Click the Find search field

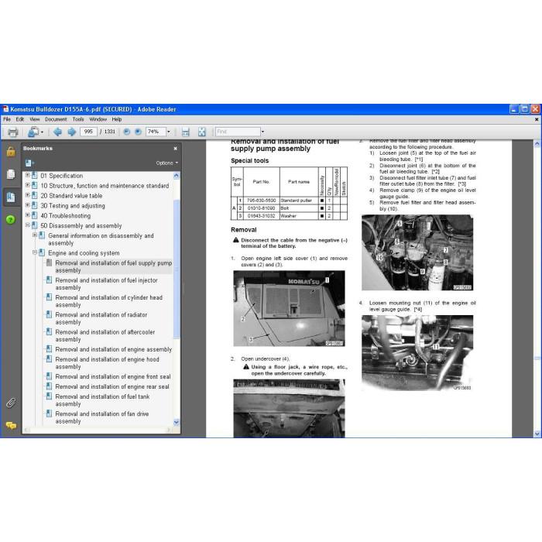click(238, 132)
